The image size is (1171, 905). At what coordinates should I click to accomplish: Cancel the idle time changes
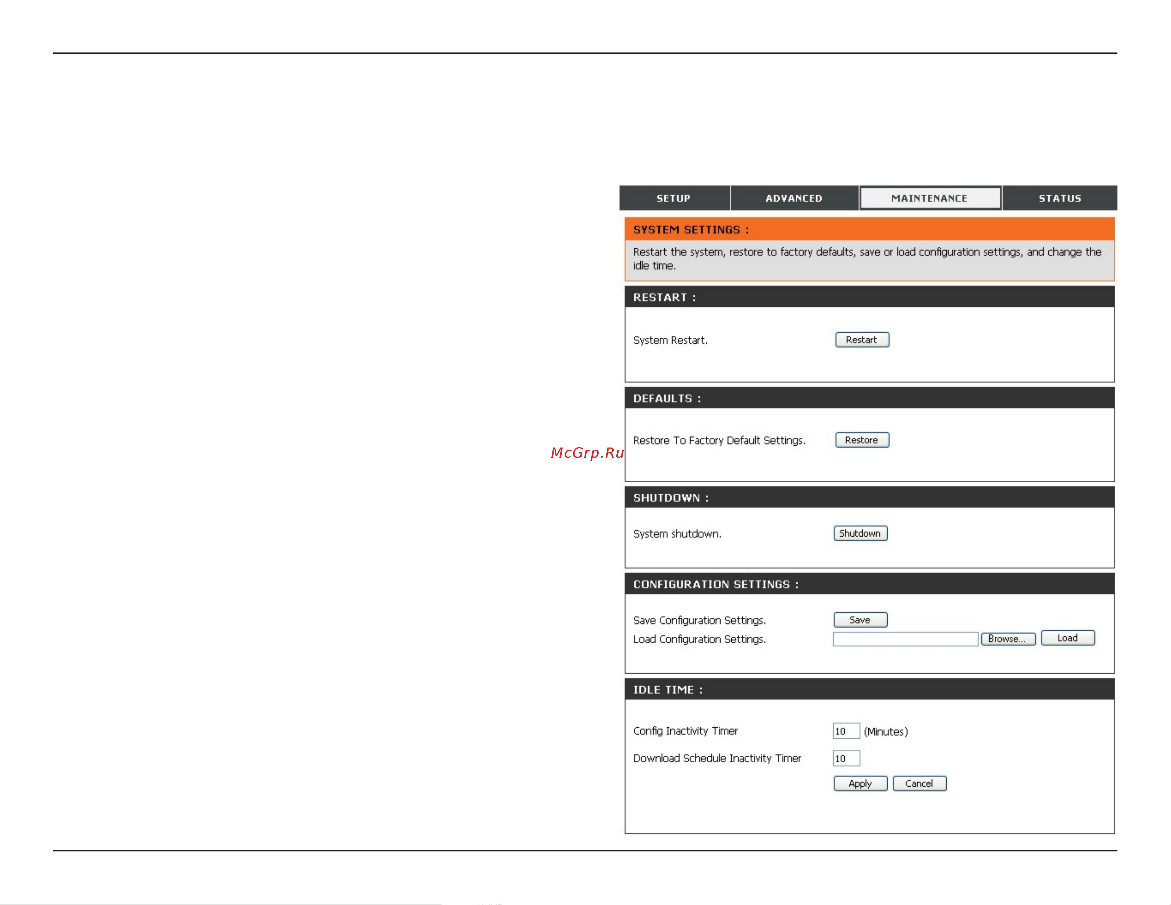[x=919, y=783]
